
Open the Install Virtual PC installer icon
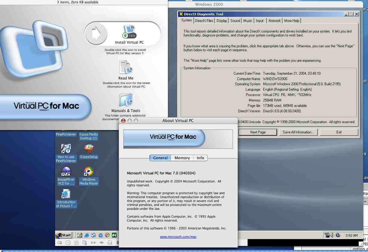[130, 31]
